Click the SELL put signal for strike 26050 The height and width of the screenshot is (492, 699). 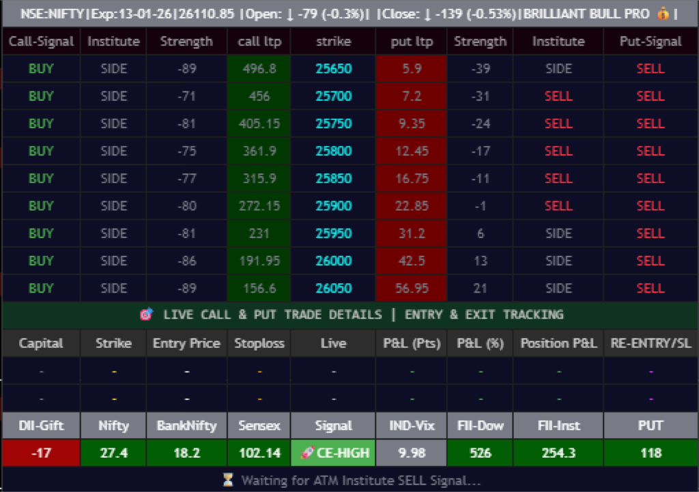pyautogui.click(x=650, y=288)
